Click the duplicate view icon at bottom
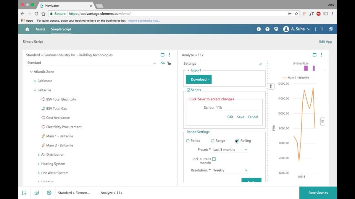Image resolution: width=355 pixels, height=199 pixels. coord(37,193)
